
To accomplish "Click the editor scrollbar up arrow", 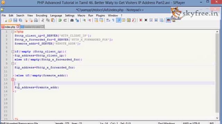I will (217, 32).
